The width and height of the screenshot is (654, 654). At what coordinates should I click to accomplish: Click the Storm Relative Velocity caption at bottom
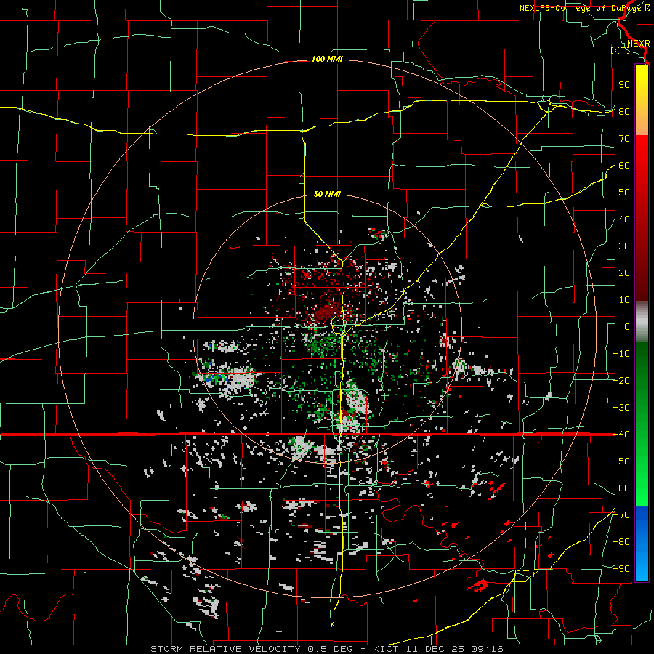point(326,649)
